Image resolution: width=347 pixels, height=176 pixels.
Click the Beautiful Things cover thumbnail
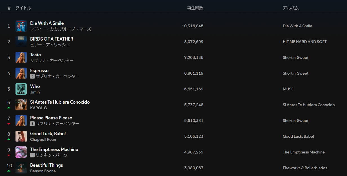[x=21, y=168]
